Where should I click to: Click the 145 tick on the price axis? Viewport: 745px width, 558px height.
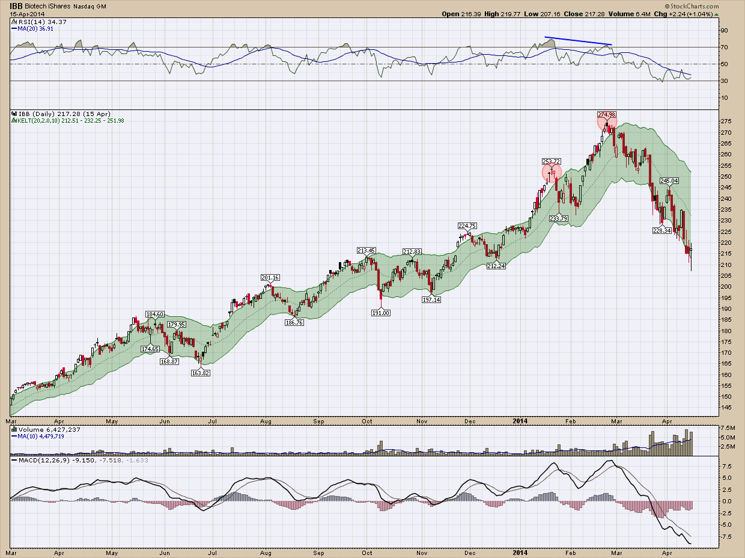coord(726,408)
